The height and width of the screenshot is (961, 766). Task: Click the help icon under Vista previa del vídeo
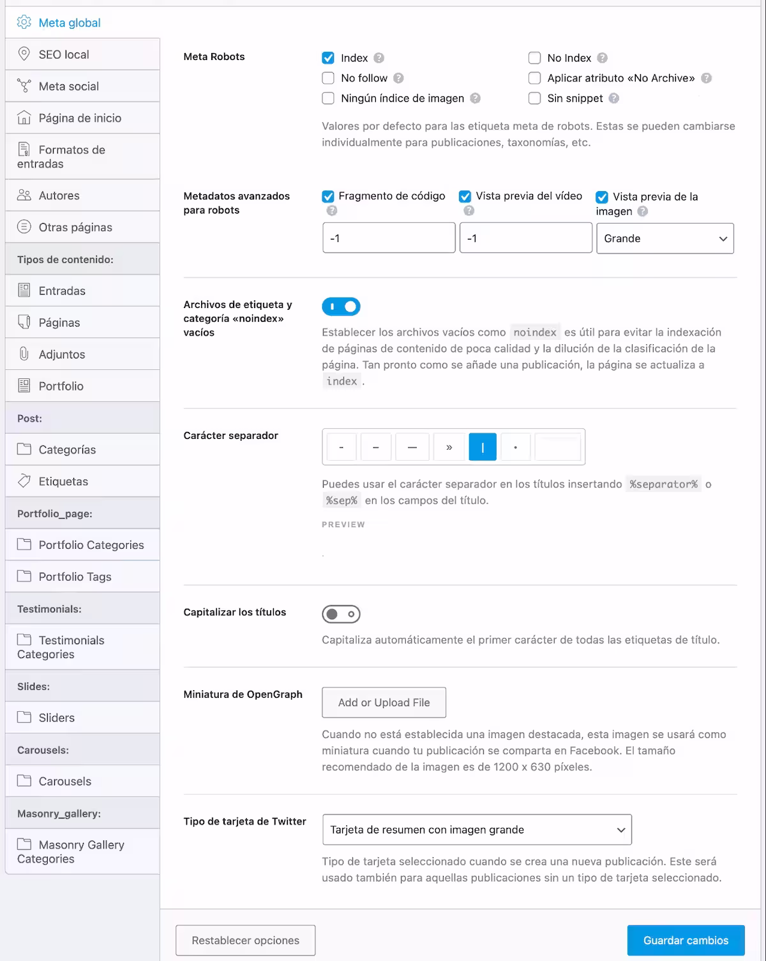click(x=469, y=211)
